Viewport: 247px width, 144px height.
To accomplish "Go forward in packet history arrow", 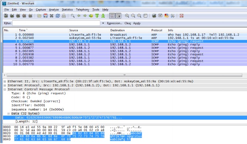I will click(x=85, y=16).
